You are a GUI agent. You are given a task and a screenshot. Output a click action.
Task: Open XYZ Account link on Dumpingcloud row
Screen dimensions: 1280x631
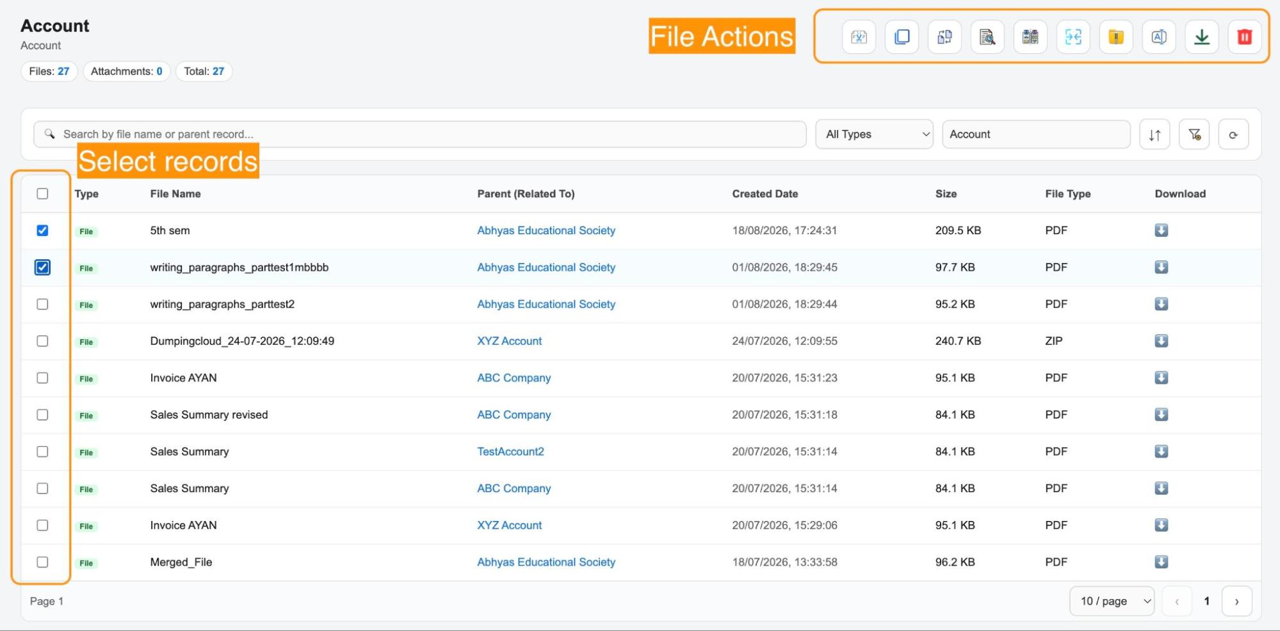click(x=509, y=341)
